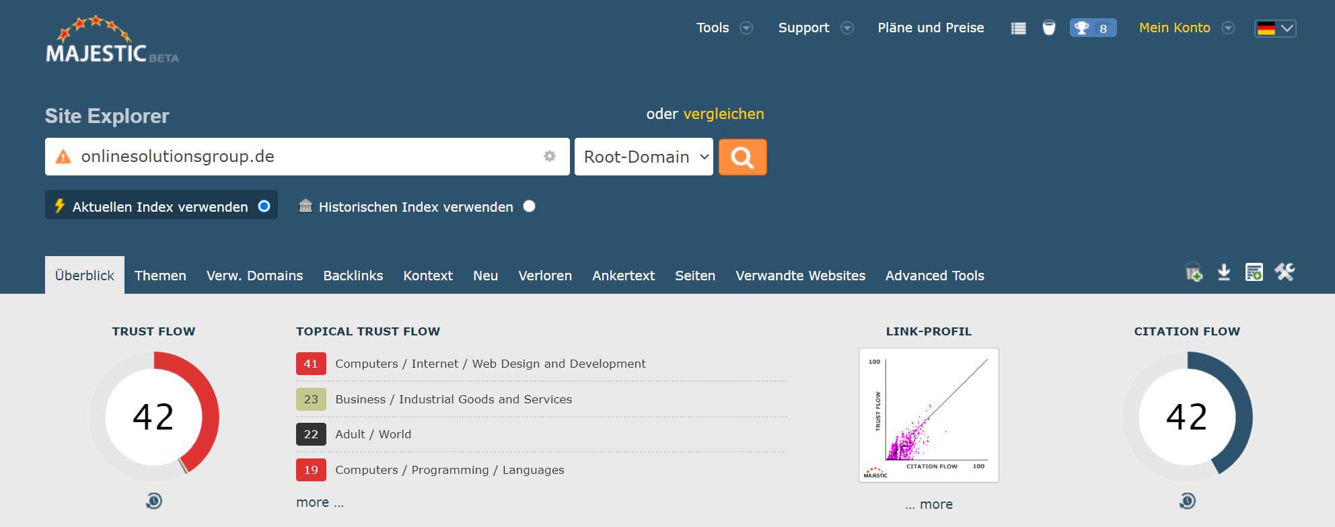Open search settings gear icon
The height and width of the screenshot is (527, 1335).
(550, 156)
